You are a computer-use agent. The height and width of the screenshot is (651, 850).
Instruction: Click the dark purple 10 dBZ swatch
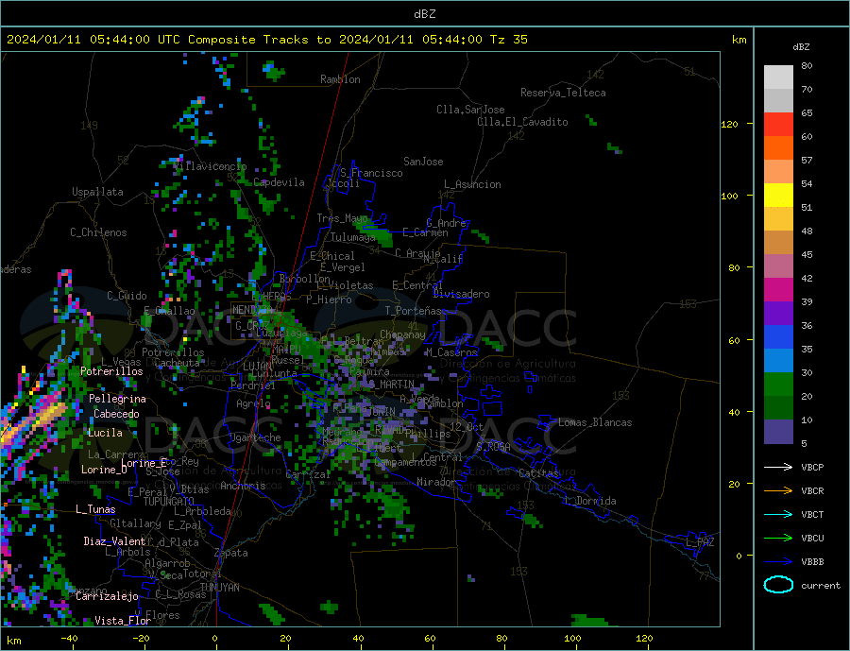778,432
